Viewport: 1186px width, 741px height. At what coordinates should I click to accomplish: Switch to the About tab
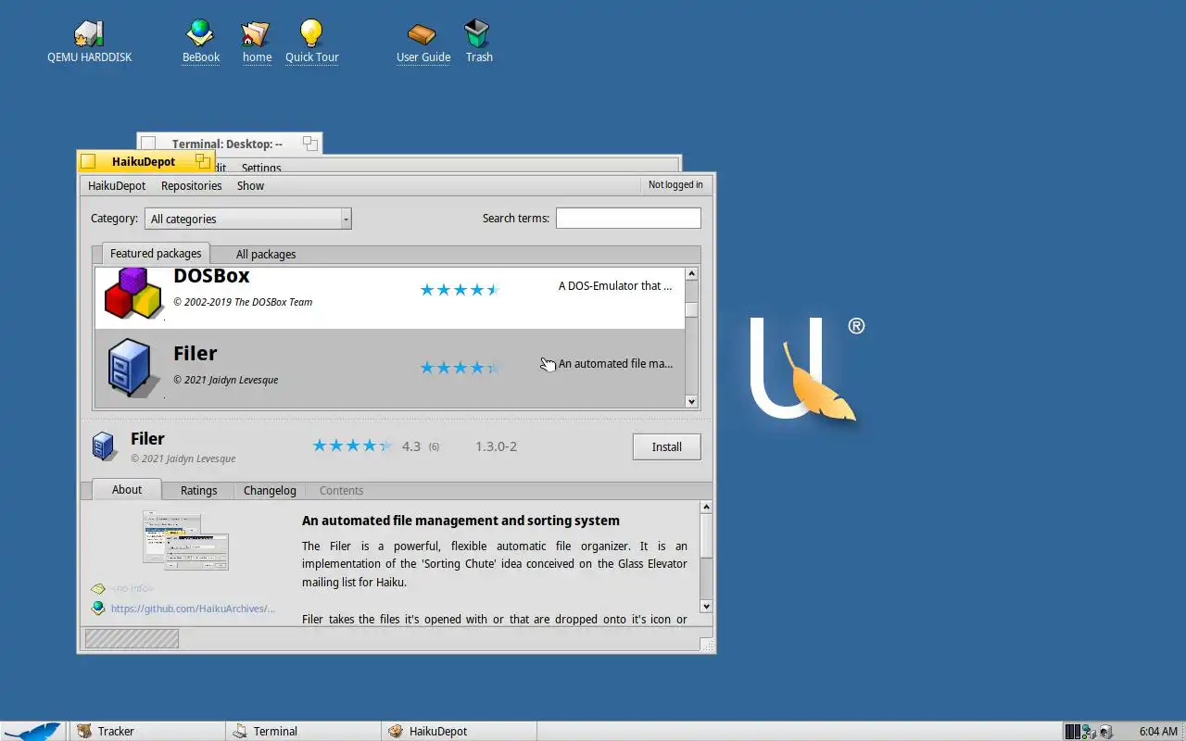pos(127,490)
